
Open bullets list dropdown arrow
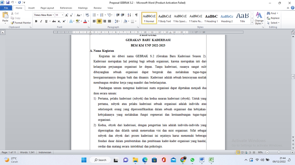coord(98,15)
